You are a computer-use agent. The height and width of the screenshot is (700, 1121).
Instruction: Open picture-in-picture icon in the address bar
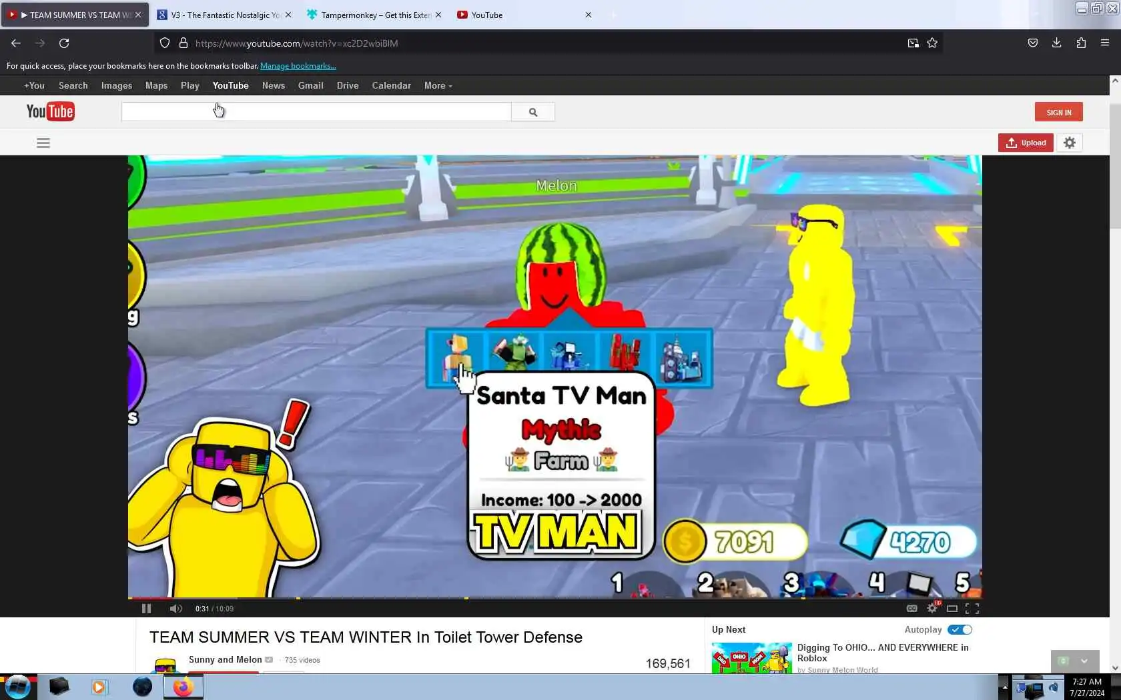(913, 43)
